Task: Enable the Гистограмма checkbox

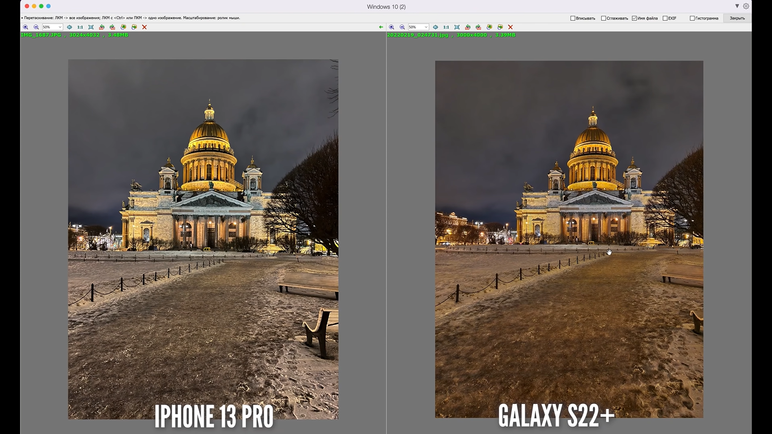Action: 692,18
